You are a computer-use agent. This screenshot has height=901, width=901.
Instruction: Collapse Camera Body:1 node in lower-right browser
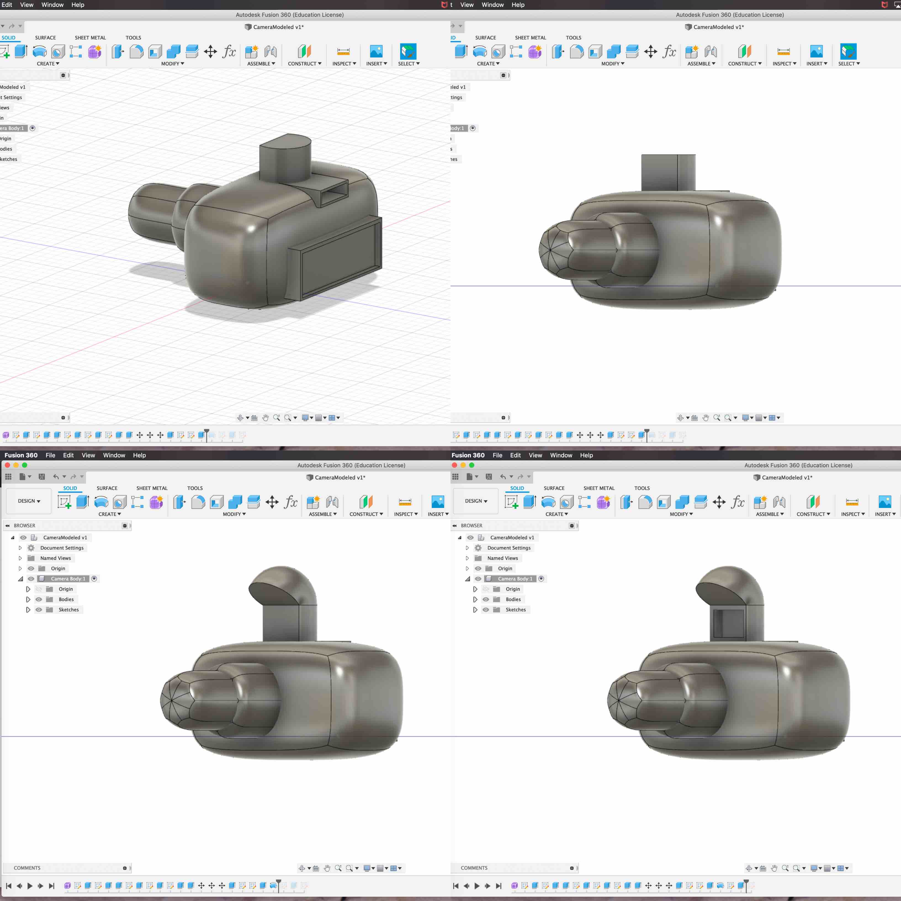tap(467, 579)
